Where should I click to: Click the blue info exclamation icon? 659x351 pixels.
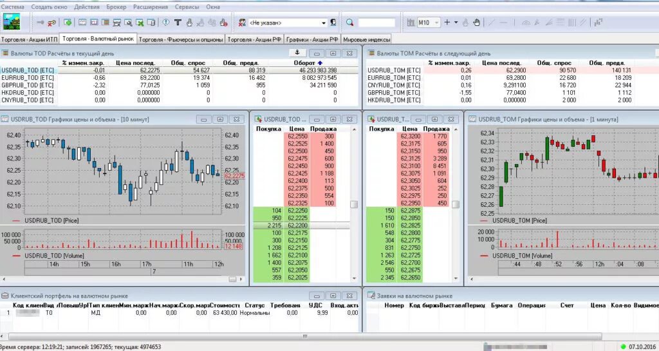tap(166, 23)
